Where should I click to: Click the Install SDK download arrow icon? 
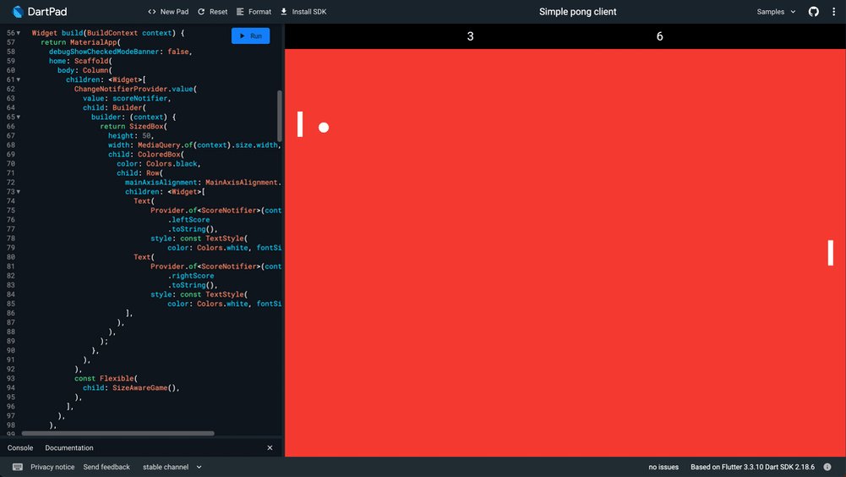(284, 11)
